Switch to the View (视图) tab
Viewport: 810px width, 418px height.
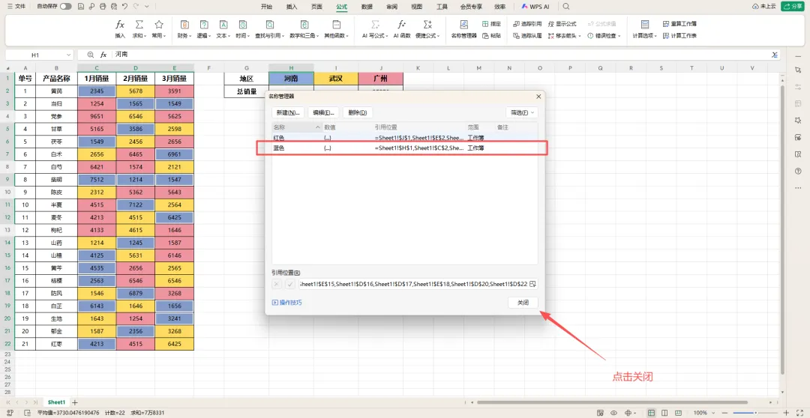[416, 7]
